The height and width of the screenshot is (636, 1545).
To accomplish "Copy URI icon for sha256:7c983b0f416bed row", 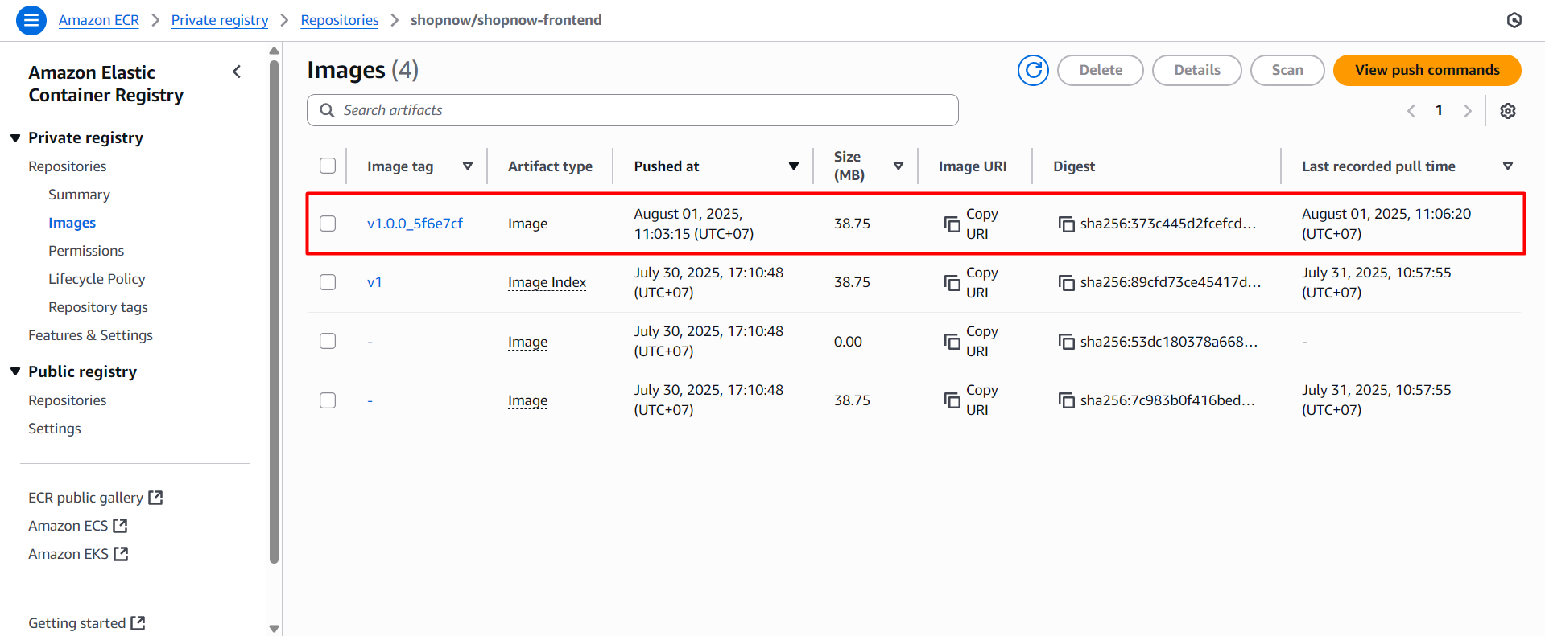I will 952,400.
